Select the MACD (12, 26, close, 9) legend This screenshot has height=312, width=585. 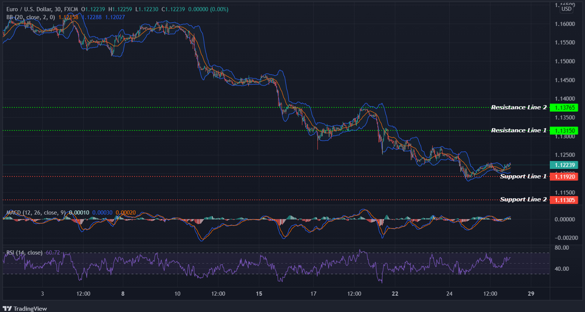tap(36, 213)
